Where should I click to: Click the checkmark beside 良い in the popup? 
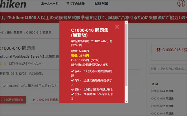click(x=73, y=90)
